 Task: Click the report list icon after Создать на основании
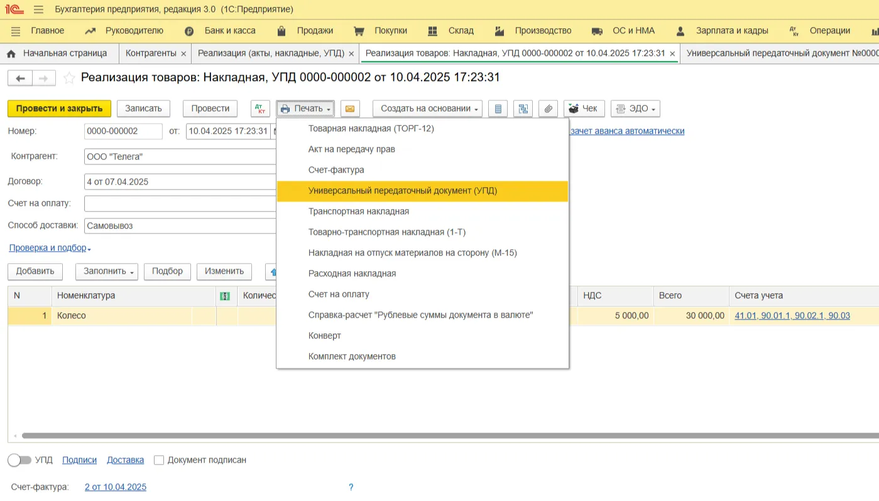pyautogui.click(x=498, y=109)
